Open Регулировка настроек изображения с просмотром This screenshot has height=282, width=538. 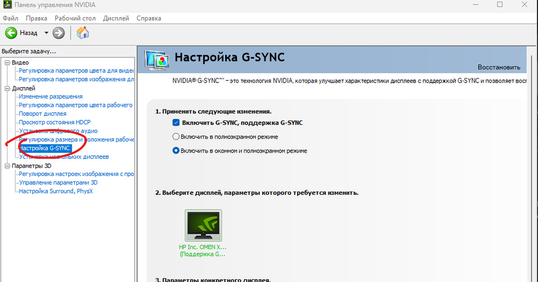tap(76, 174)
